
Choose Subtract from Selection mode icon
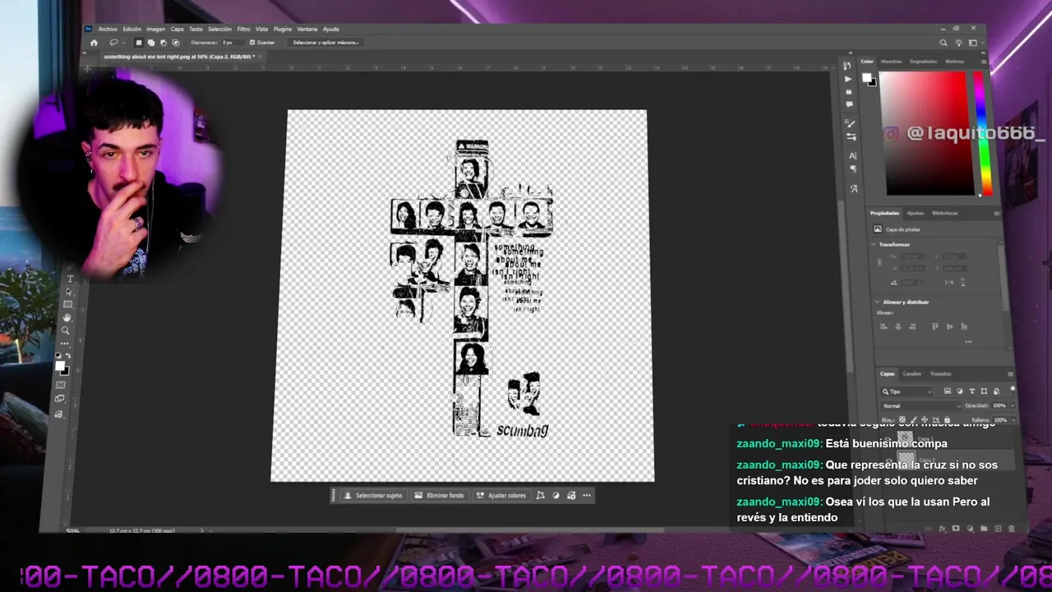point(163,43)
